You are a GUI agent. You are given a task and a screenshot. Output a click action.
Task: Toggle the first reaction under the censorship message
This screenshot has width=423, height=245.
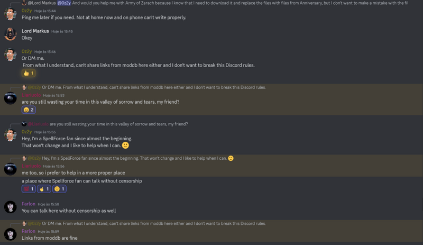point(29,189)
